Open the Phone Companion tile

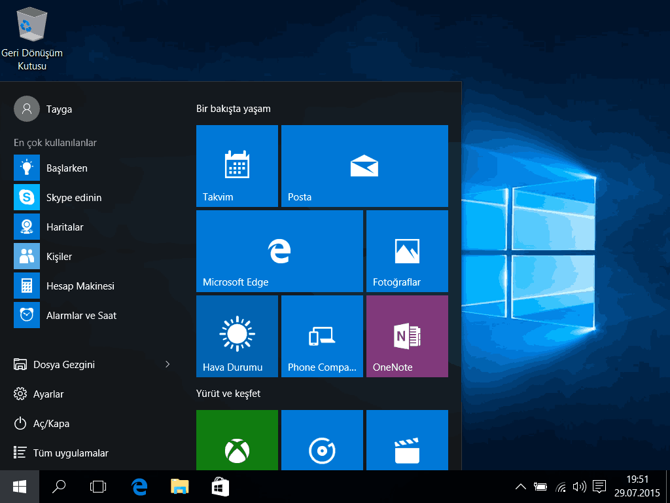click(x=322, y=336)
